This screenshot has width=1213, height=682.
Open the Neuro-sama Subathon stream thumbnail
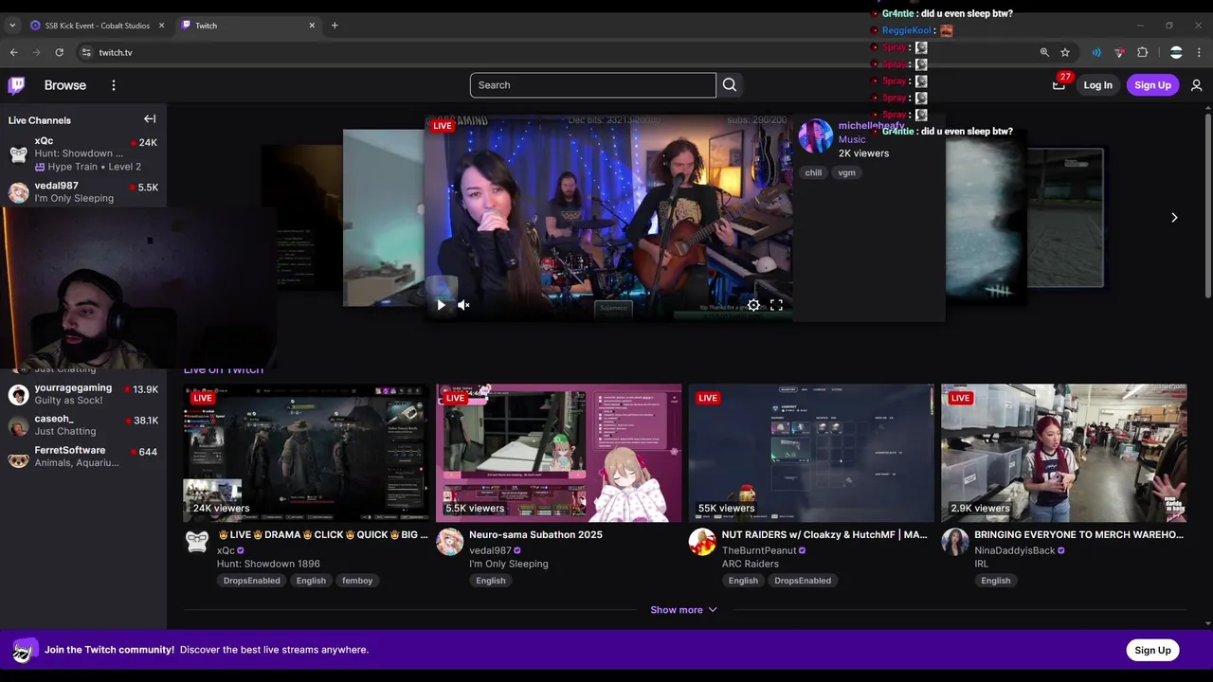559,453
